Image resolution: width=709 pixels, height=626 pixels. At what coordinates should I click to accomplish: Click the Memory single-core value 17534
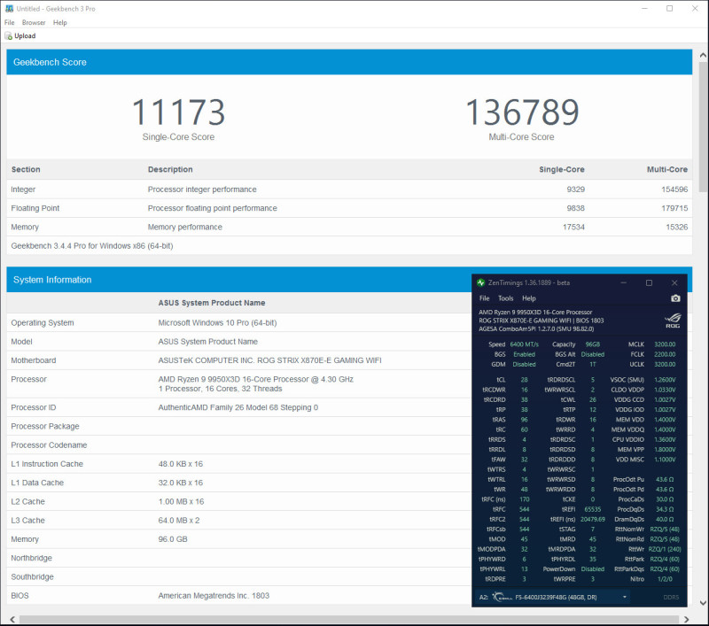(x=573, y=227)
